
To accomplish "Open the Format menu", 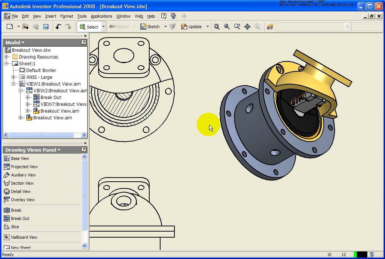I will pos(67,16).
